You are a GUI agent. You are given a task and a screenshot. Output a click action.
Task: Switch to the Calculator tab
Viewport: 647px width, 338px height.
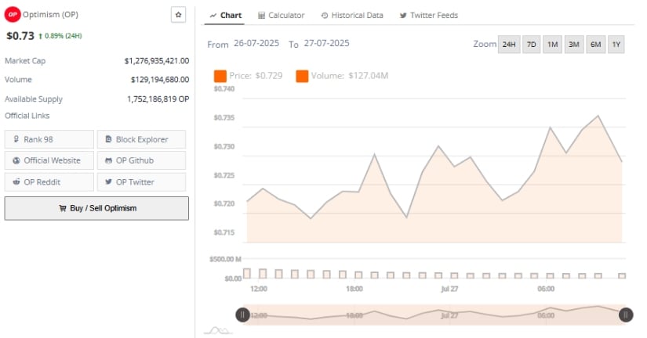coord(281,15)
